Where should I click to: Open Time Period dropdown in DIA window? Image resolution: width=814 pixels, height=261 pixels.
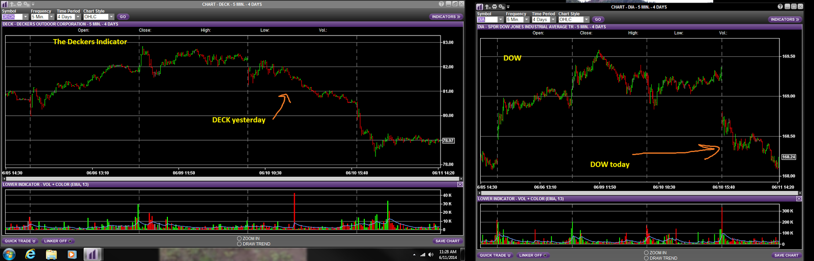tap(553, 20)
